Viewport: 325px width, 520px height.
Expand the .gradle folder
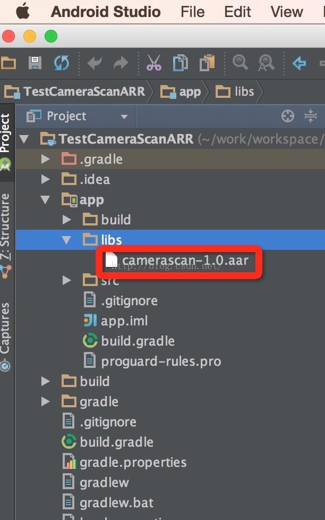point(46,159)
